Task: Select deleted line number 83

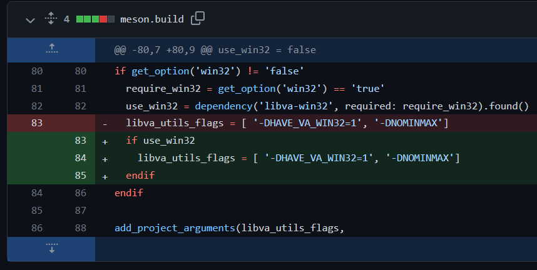Action: pyautogui.click(x=37, y=123)
